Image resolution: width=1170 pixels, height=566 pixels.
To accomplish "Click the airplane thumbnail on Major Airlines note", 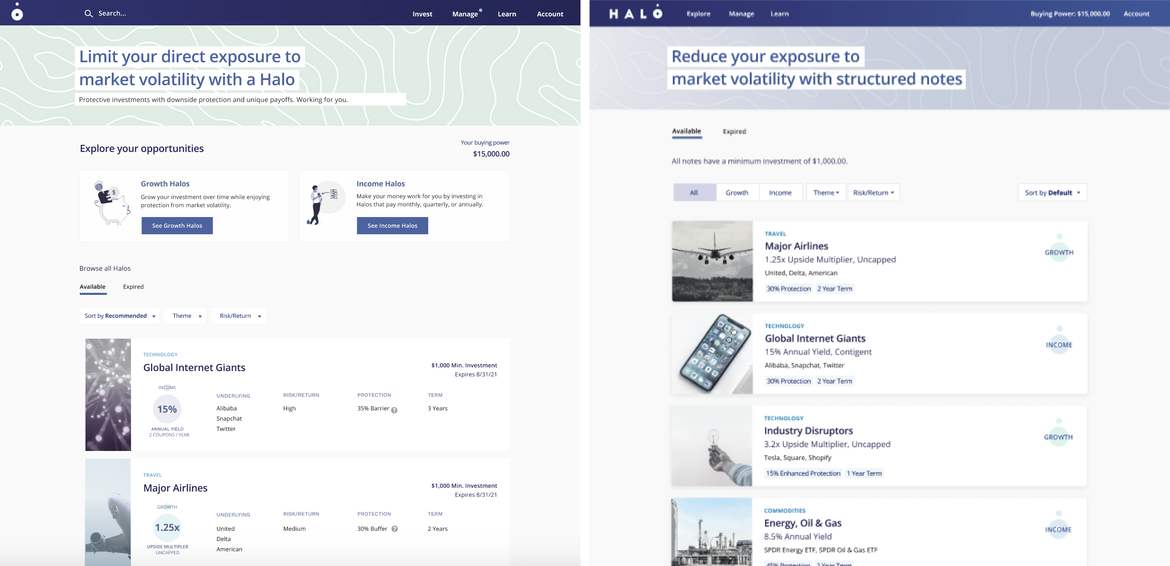I will pos(712,261).
